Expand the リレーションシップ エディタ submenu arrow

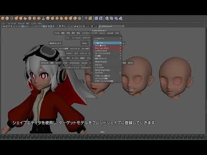point(120,53)
